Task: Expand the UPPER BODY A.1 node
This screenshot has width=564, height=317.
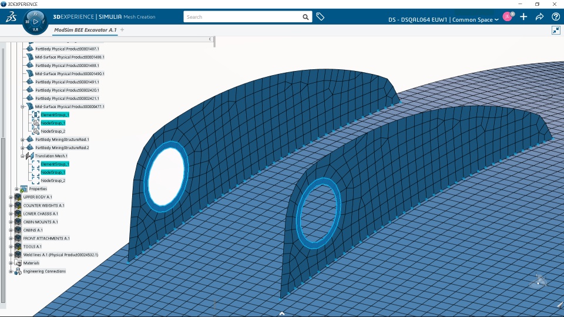Action: 11,197
